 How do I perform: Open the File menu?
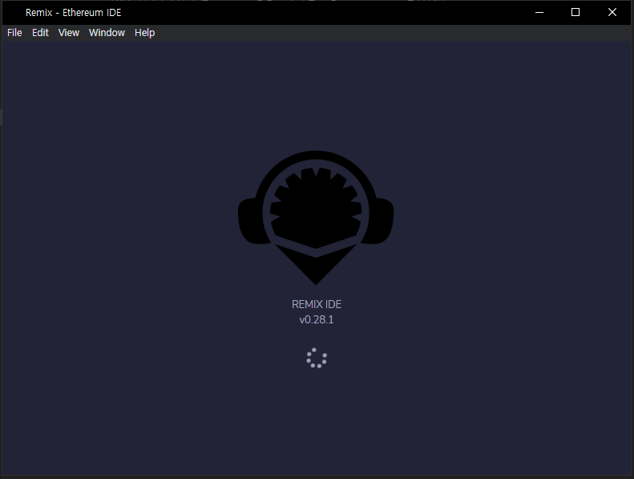tap(14, 33)
